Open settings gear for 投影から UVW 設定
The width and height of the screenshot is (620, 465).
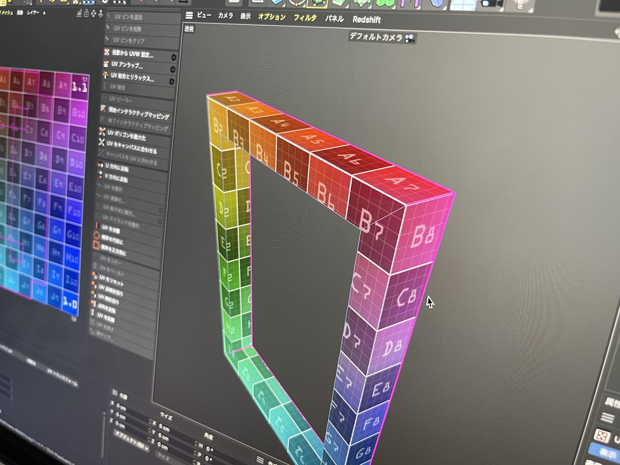(x=174, y=57)
